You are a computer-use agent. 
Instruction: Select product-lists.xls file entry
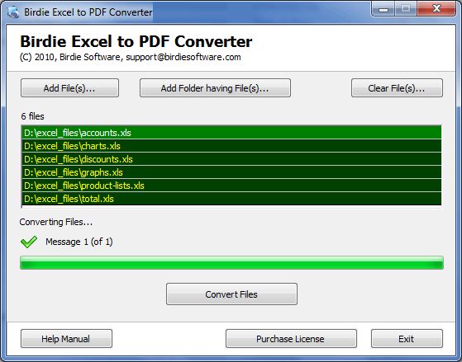click(231, 186)
